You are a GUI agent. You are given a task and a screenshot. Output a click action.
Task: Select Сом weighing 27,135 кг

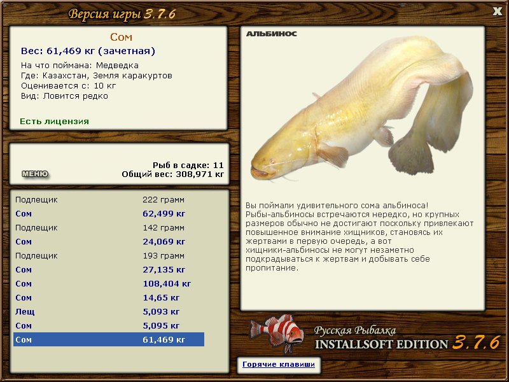pos(108,269)
